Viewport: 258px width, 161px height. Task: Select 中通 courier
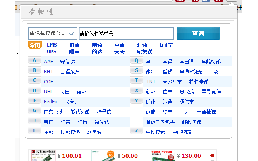click(119, 45)
